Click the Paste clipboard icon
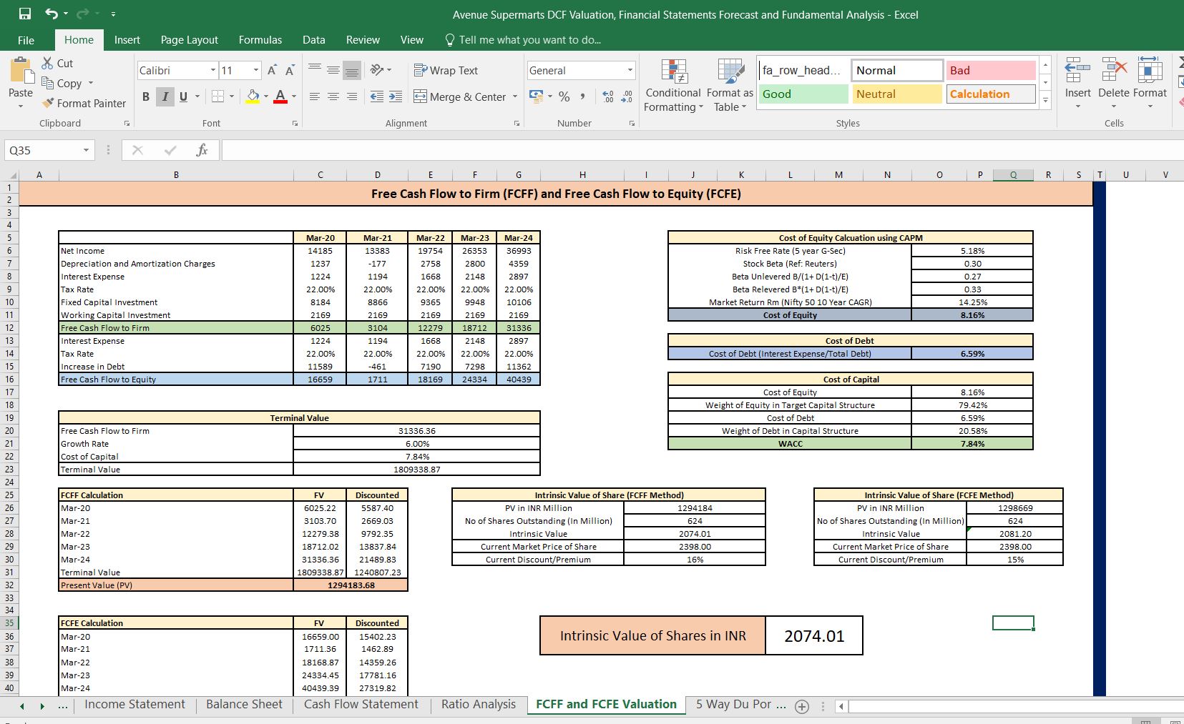The image size is (1184, 724). coord(21,71)
